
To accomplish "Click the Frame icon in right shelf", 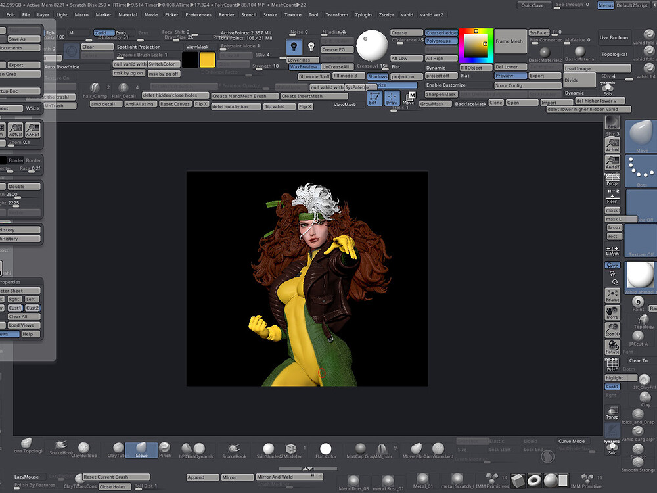I will click(612, 296).
